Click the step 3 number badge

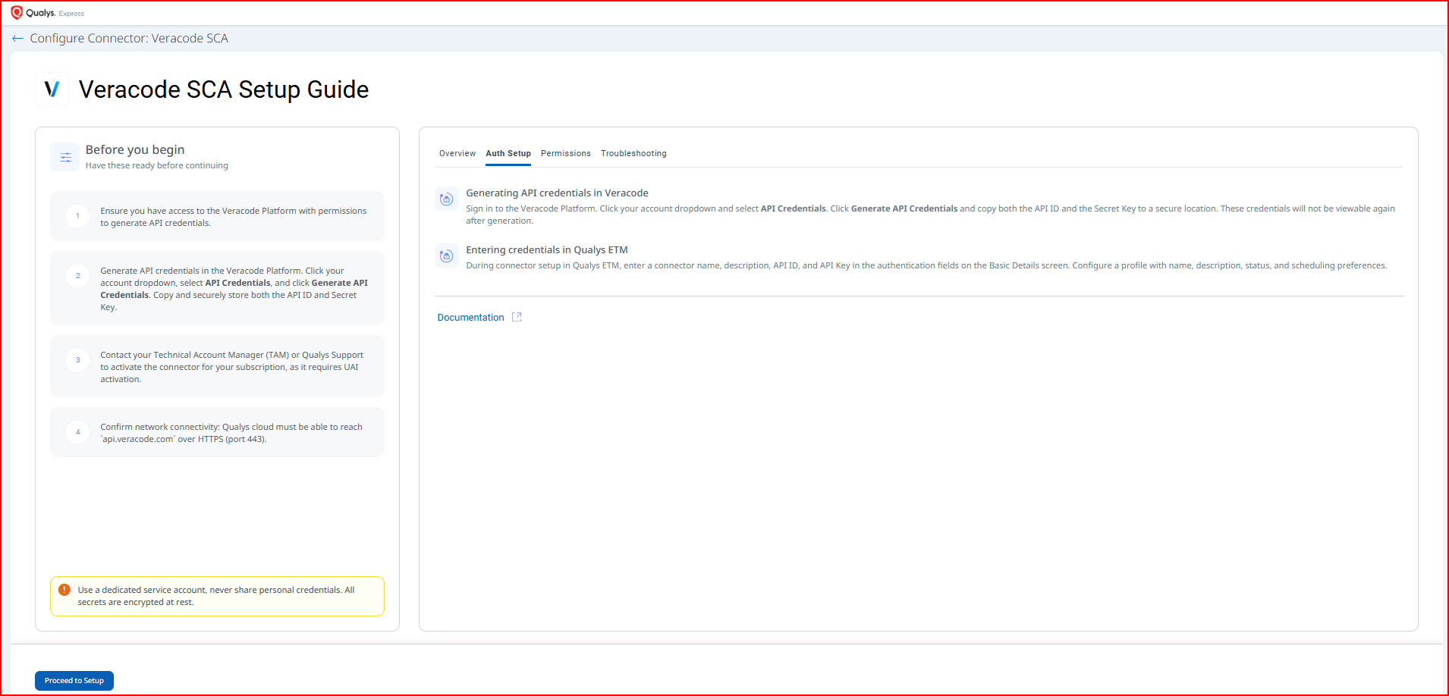pos(77,360)
